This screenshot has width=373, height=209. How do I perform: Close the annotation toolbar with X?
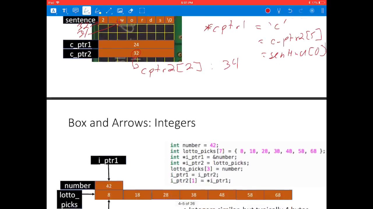(x=312, y=11)
